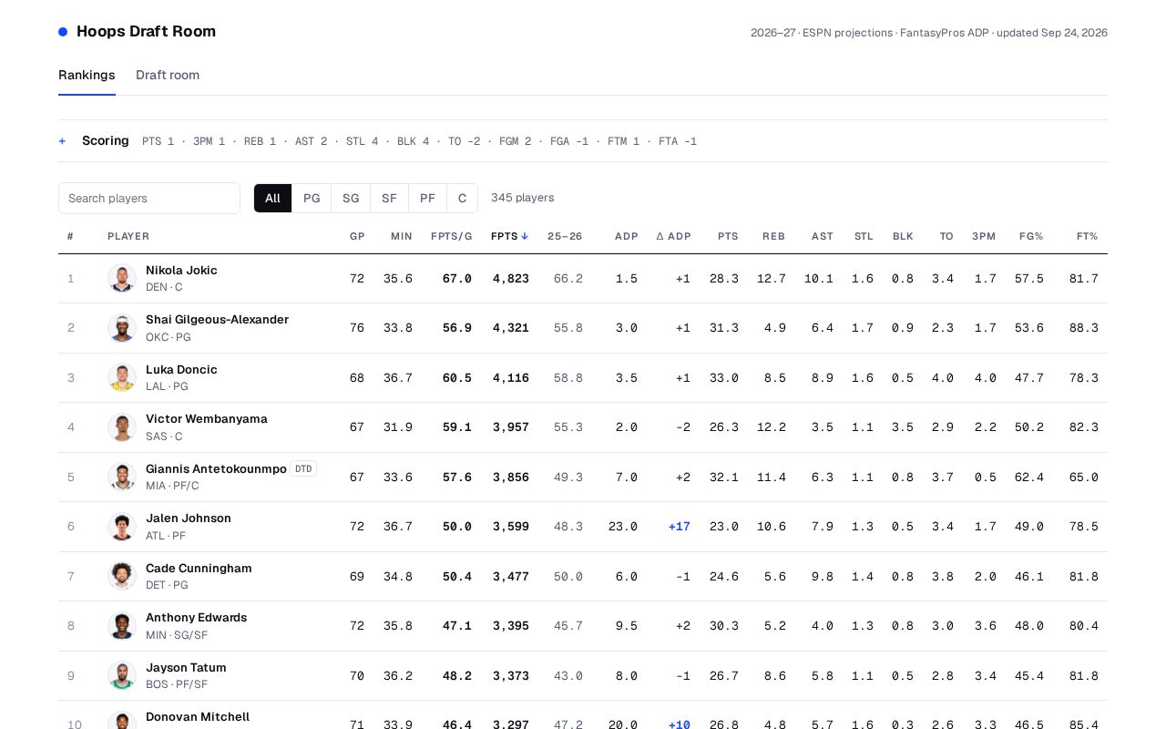
Task: Click the Scoring label
Action: pos(106,140)
